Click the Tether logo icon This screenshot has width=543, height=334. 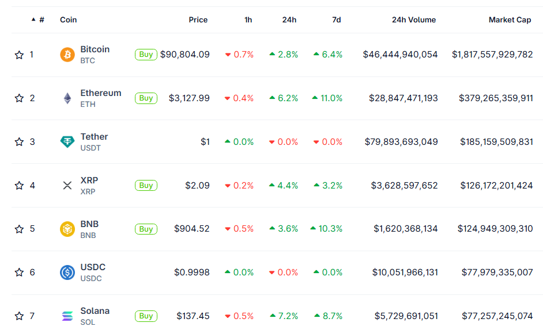[x=67, y=142]
